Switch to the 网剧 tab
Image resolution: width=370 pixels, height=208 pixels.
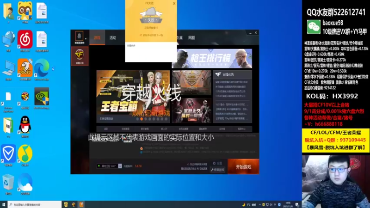(191, 38)
